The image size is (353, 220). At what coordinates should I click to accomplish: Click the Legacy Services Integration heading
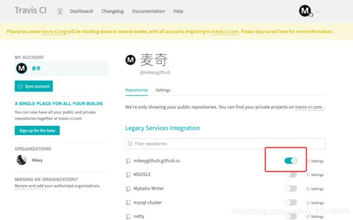[x=162, y=128]
